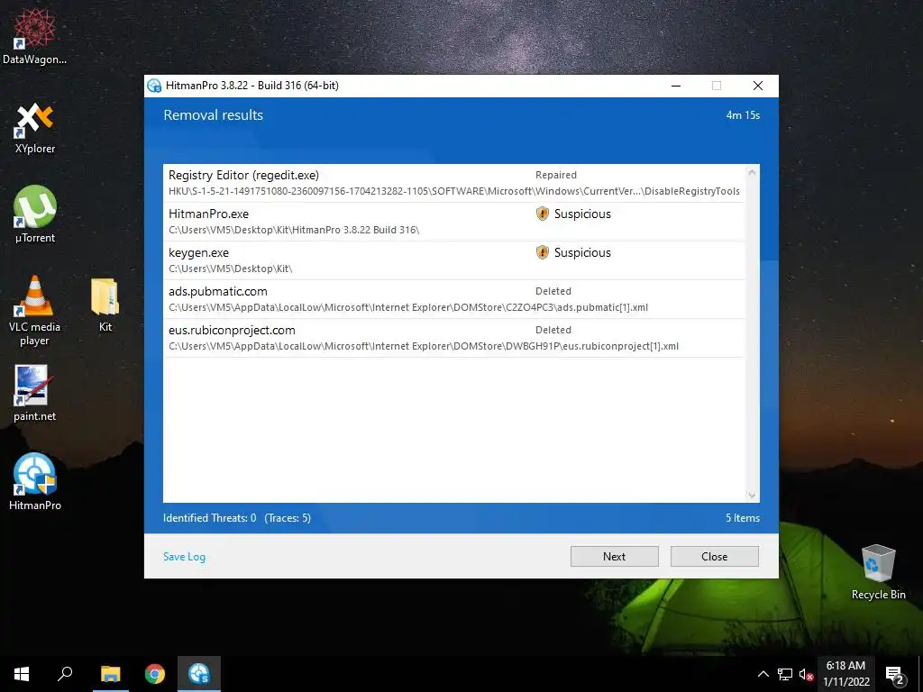This screenshot has height=692, width=923.
Task: Open the XYplorer desktop icon
Action: coord(35,128)
